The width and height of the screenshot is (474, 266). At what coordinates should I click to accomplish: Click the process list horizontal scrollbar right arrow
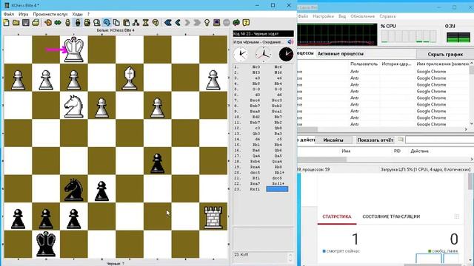(x=466, y=129)
